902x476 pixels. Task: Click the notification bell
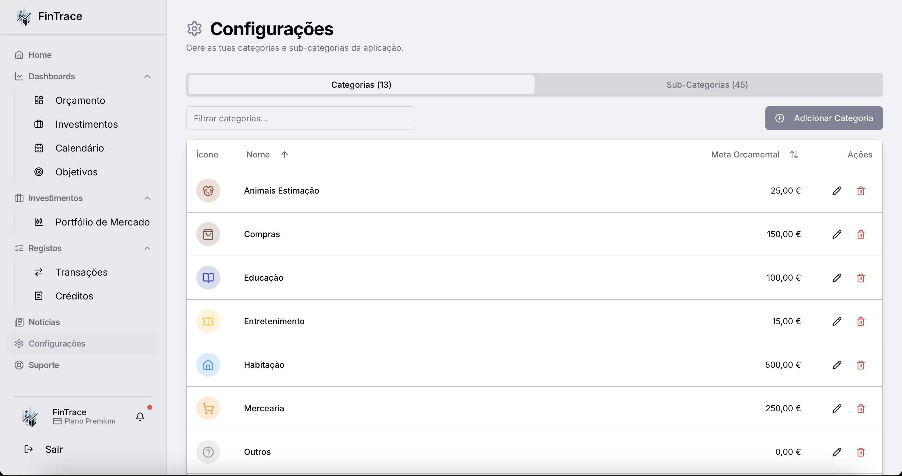click(x=140, y=417)
